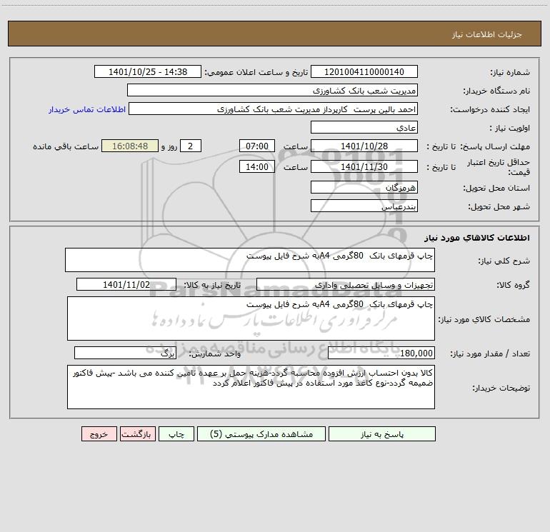Click the label حداقل تاریخ اعتبار قیمت
The height and width of the screenshot is (532, 550).
pos(499,167)
